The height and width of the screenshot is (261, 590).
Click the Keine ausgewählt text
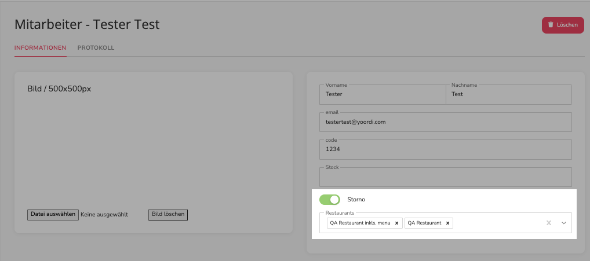click(x=104, y=215)
